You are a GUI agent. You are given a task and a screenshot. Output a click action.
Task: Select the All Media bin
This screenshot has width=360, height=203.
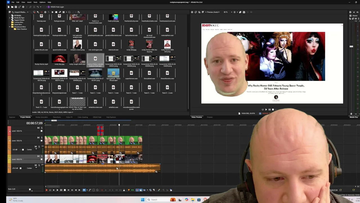(x=17, y=16)
